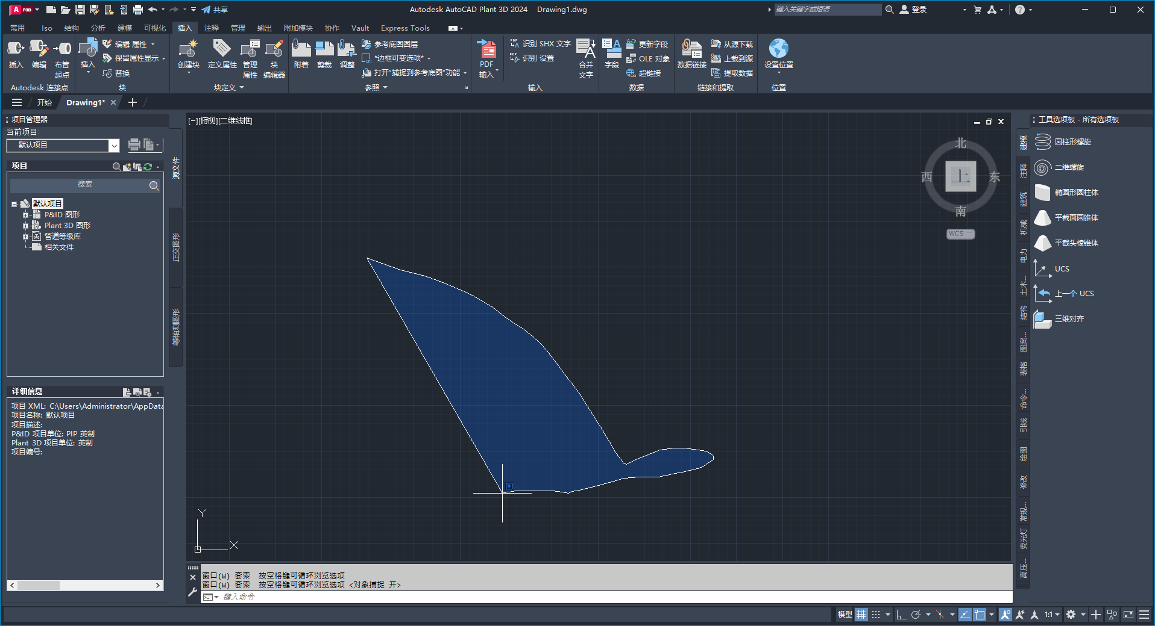1155x626 pixels.
Task: Open a file via the Open folder icon
Action: pyautogui.click(x=66, y=10)
